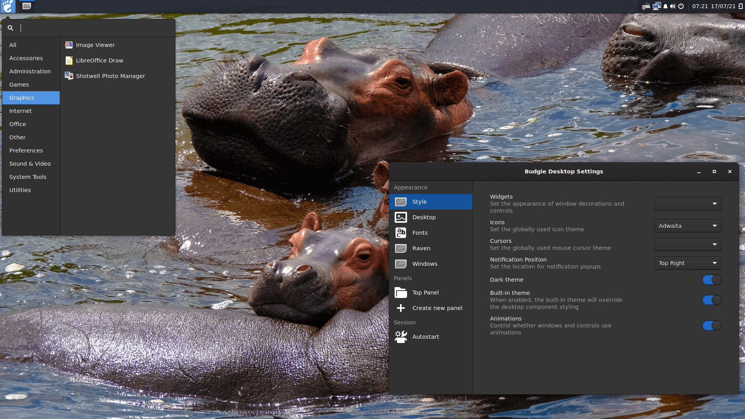The width and height of the screenshot is (745, 419).
Task: Select the System Tools category
Action: pyautogui.click(x=31, y=177)
